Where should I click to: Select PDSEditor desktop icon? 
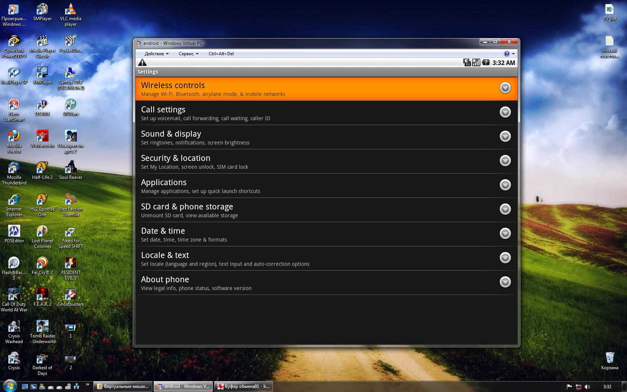point(14,234)
